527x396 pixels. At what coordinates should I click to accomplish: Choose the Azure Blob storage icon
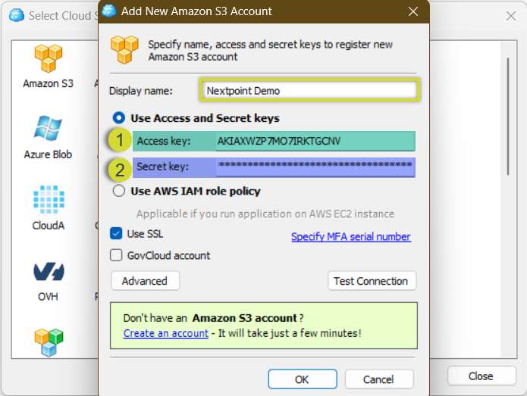[48, 128]
